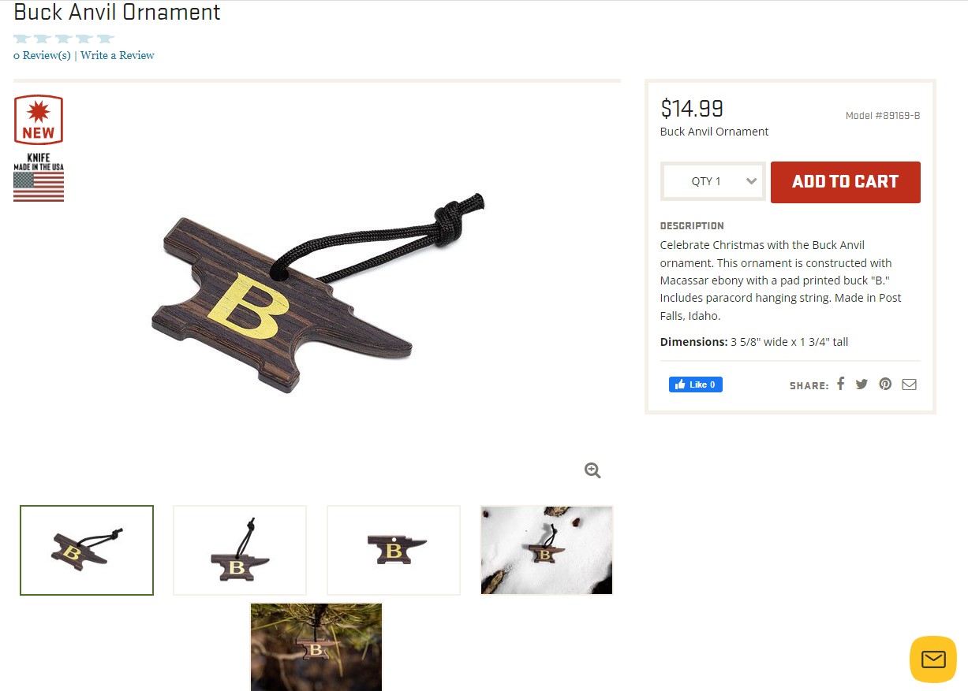Select the third flat ornament thumbnail

coord(394,550)
